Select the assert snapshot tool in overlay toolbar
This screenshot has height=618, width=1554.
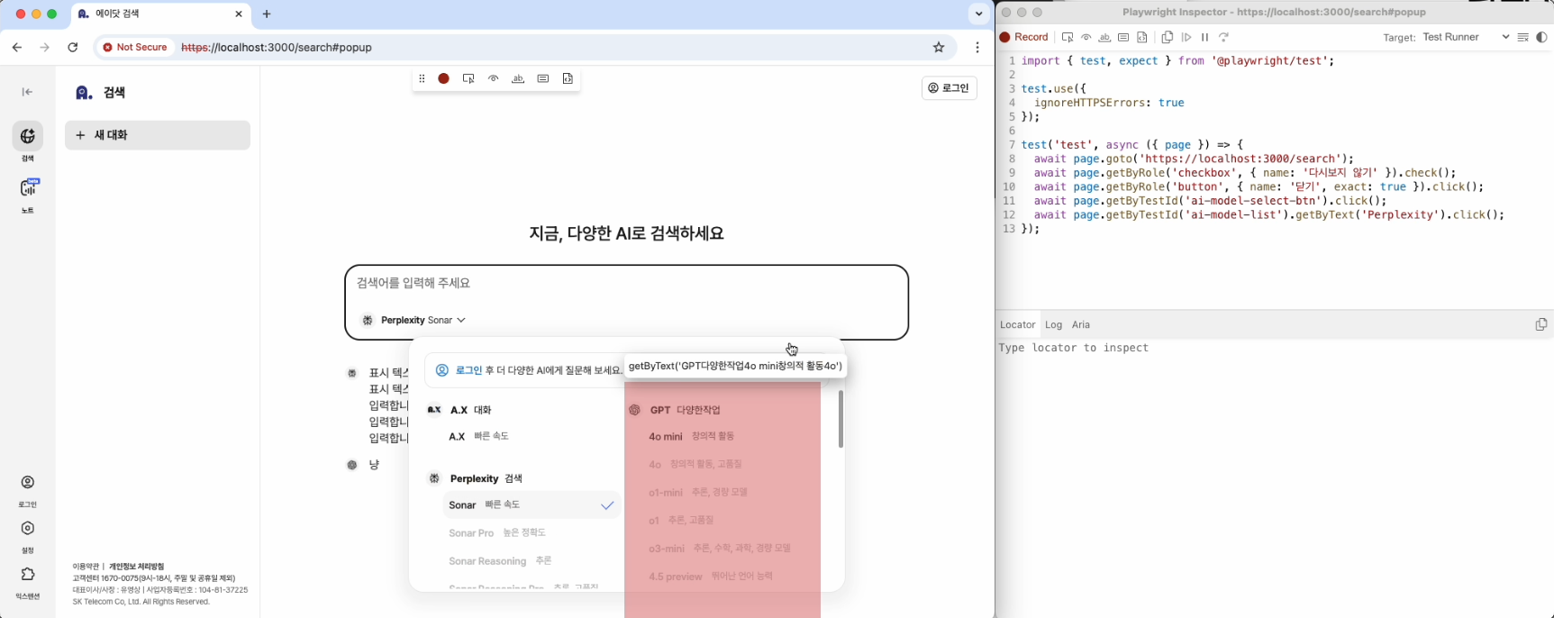click(x=568, y=78)
